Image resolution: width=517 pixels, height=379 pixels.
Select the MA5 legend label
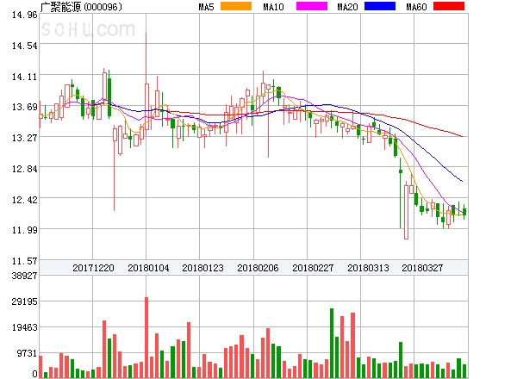pos(206,7)
